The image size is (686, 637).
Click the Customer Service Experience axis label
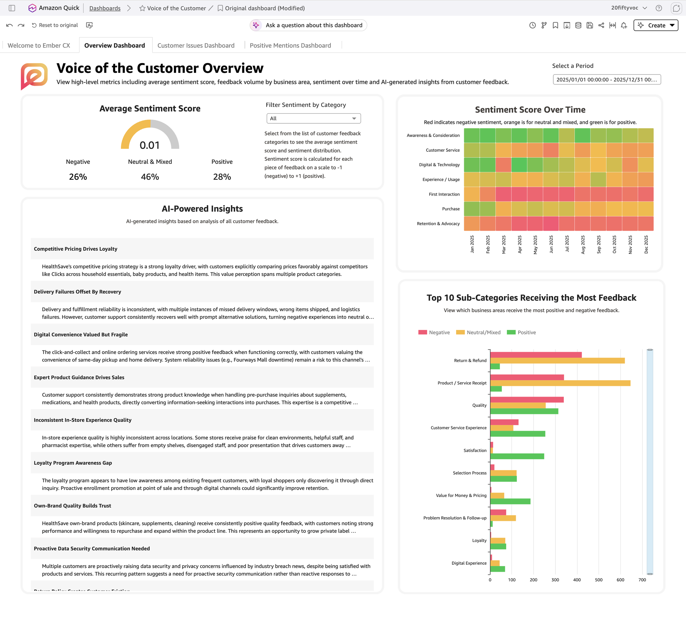458,428
